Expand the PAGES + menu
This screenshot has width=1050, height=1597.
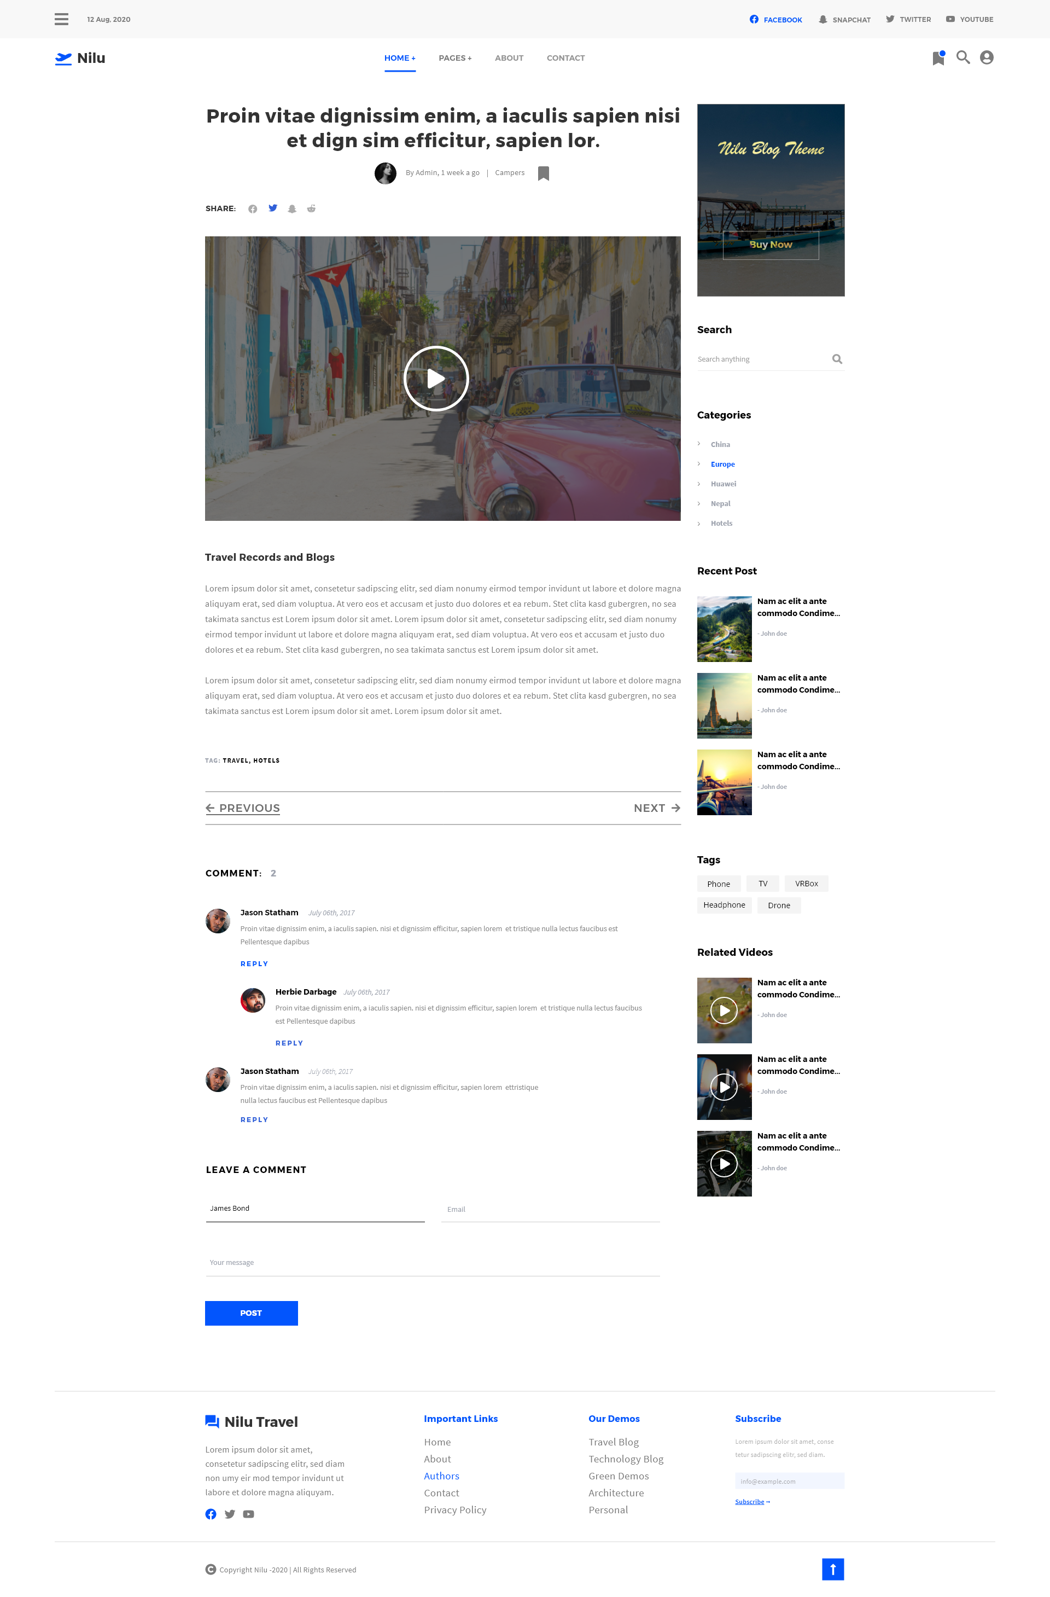(x=455, y=59)
